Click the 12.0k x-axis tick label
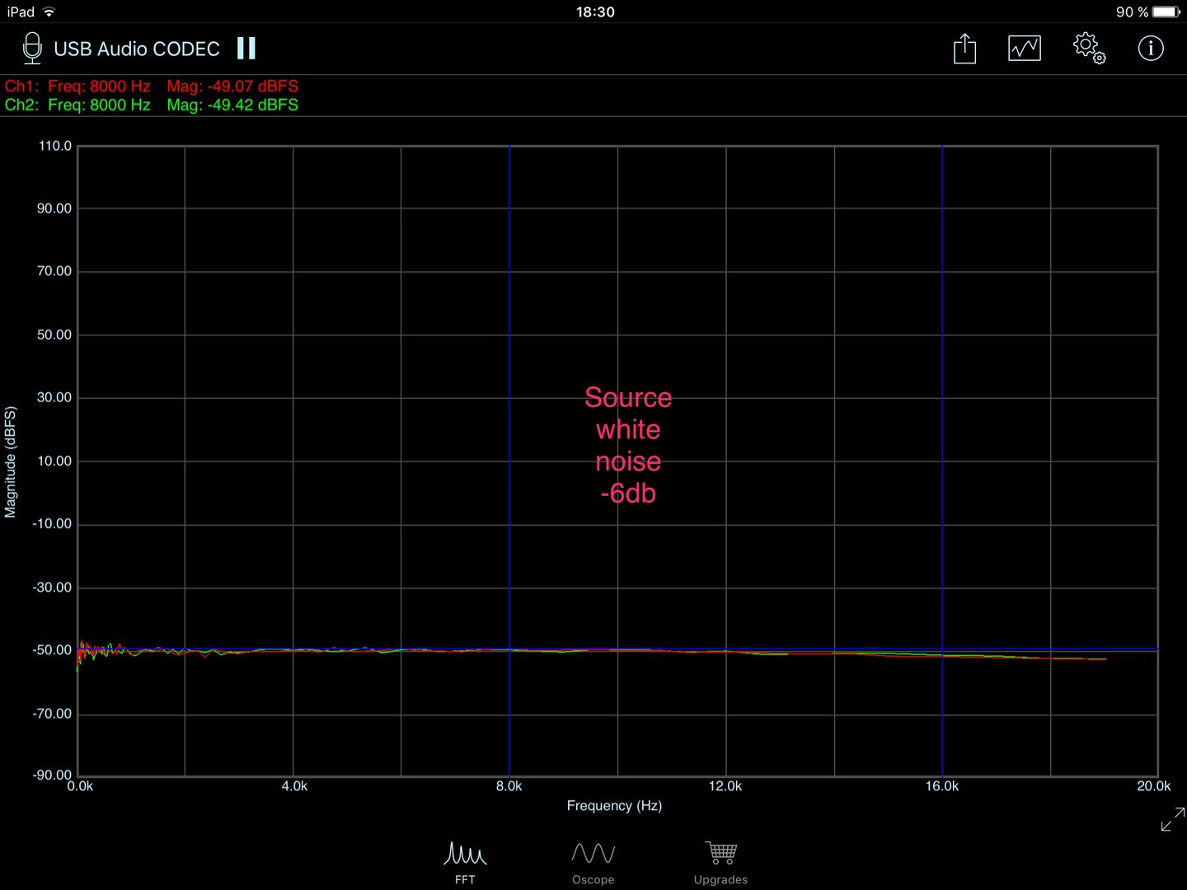 coord(725,786)
